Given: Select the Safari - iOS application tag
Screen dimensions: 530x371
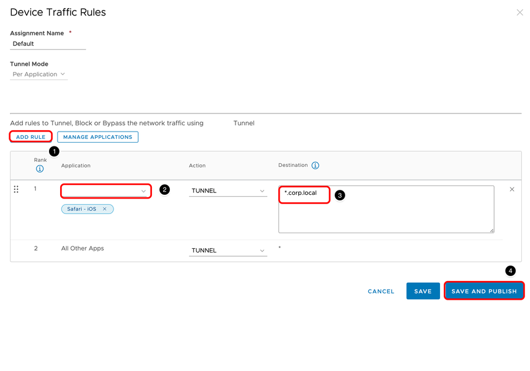Looking at the screenshot, I should 82,209.
